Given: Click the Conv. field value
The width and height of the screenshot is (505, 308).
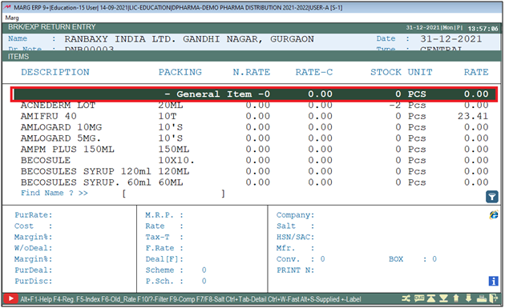Looking at the screenshot, I should [x=322, y=259].
